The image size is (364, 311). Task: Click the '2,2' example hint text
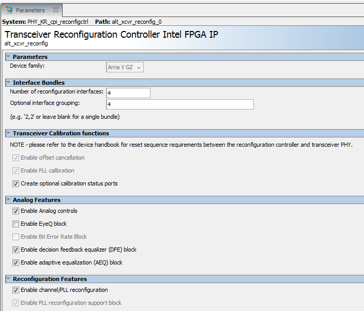pos(65,117)
